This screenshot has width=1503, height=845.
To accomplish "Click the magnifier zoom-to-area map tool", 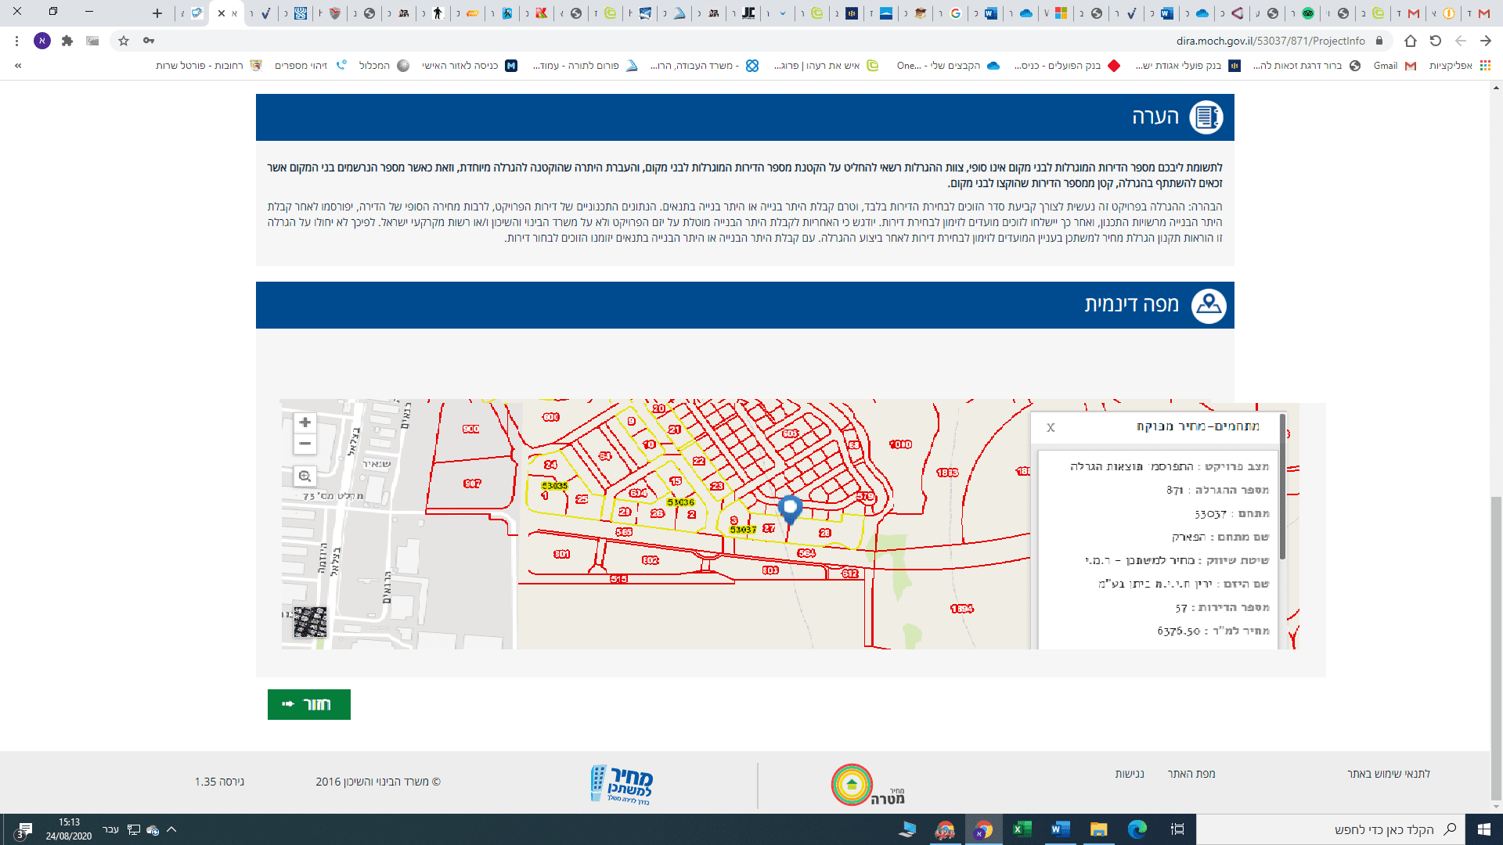I will tap(305, 476).
